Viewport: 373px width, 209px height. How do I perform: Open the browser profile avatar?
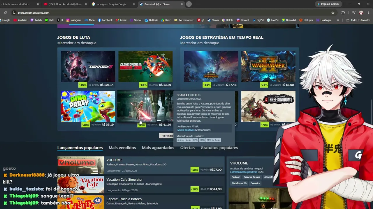point(361,12)
